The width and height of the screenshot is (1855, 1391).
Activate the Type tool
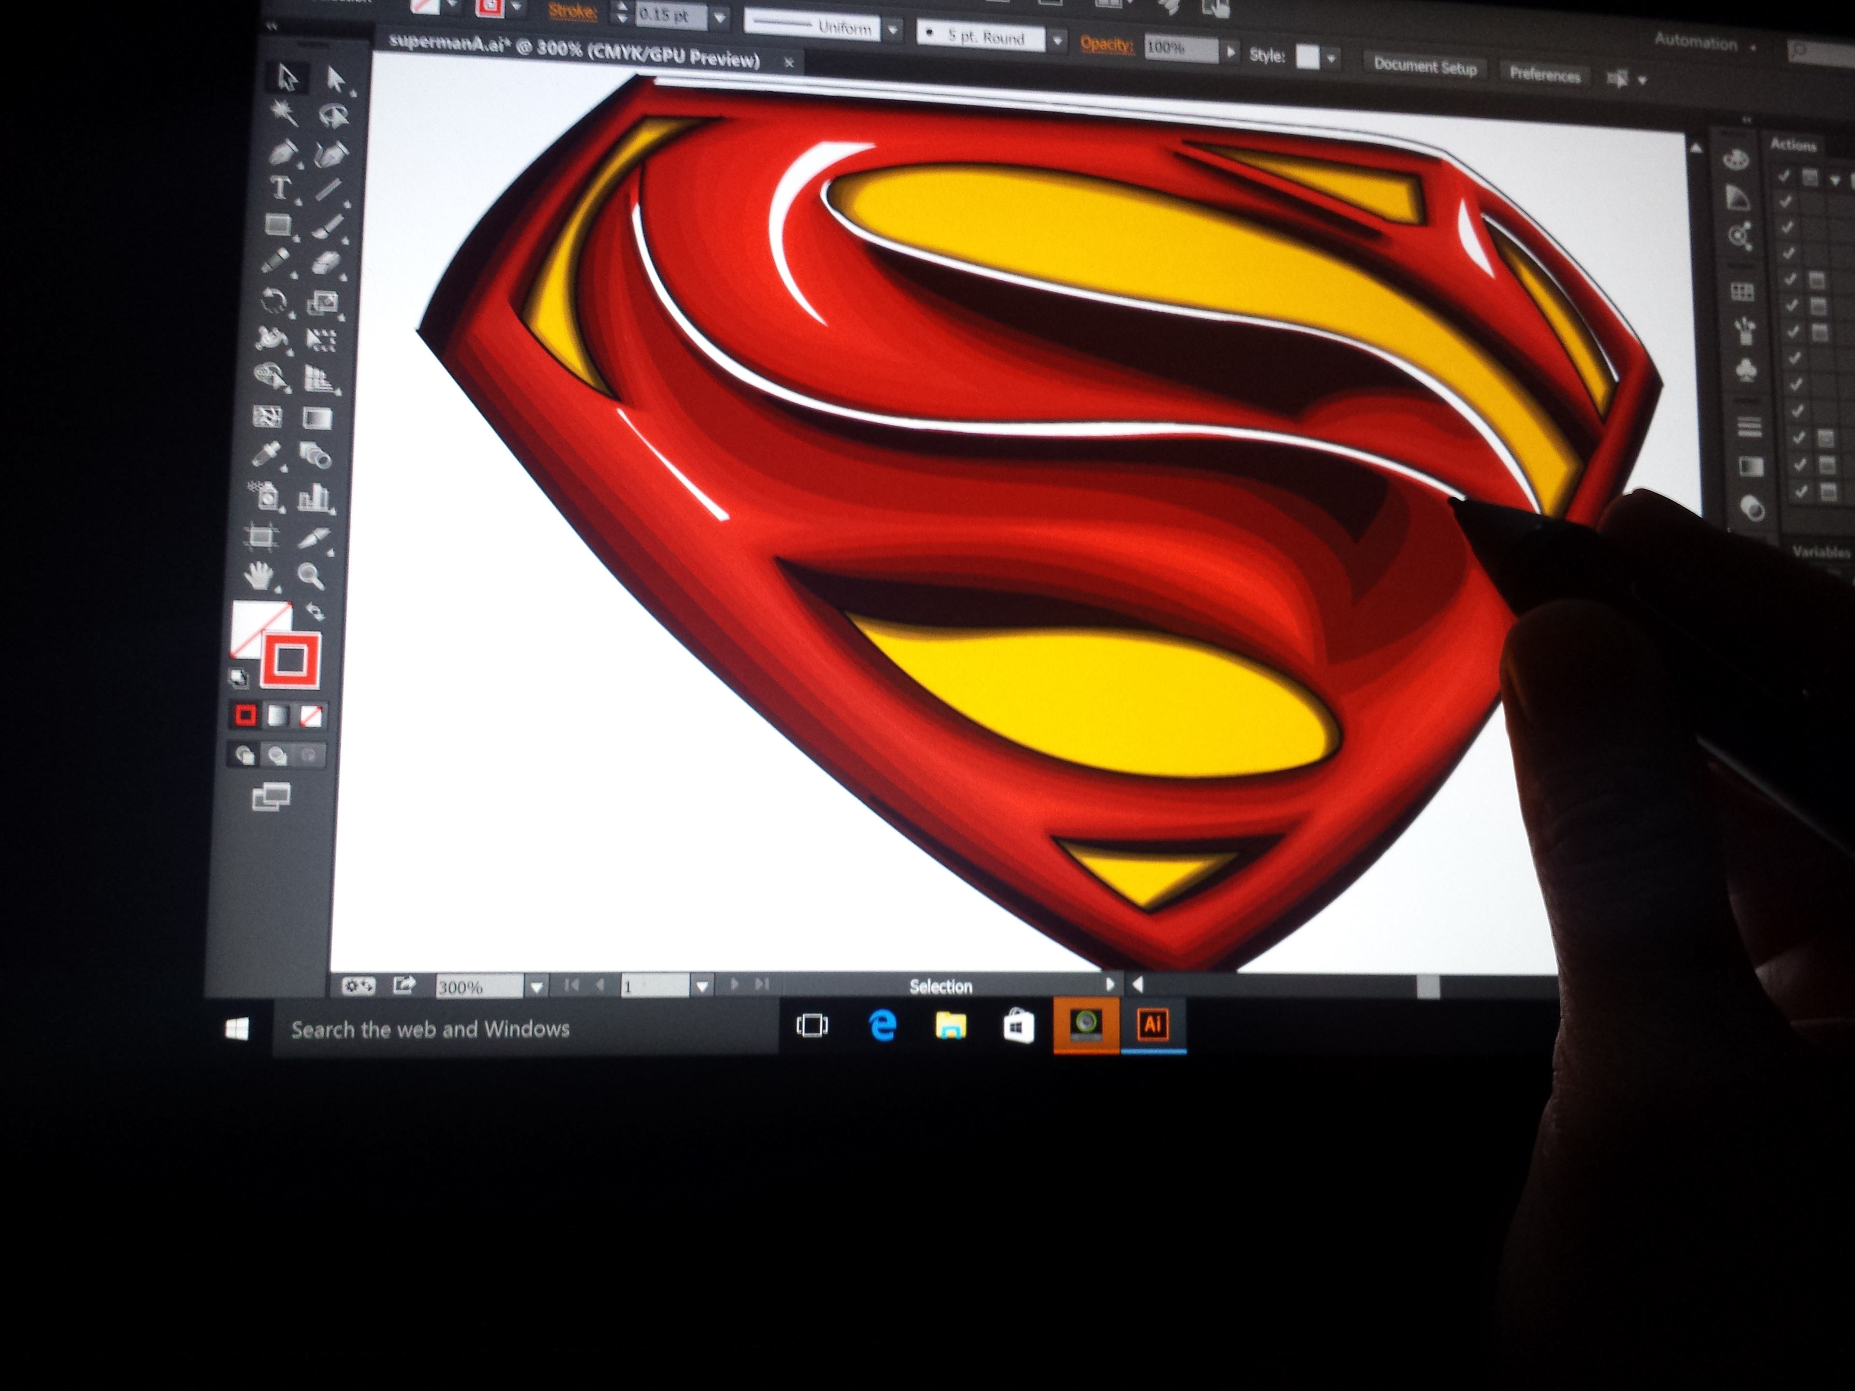pyautogui.click(x=280, y=188)
